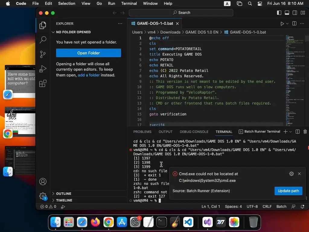
Task: Open Source Control view
Action: [43, 54]
